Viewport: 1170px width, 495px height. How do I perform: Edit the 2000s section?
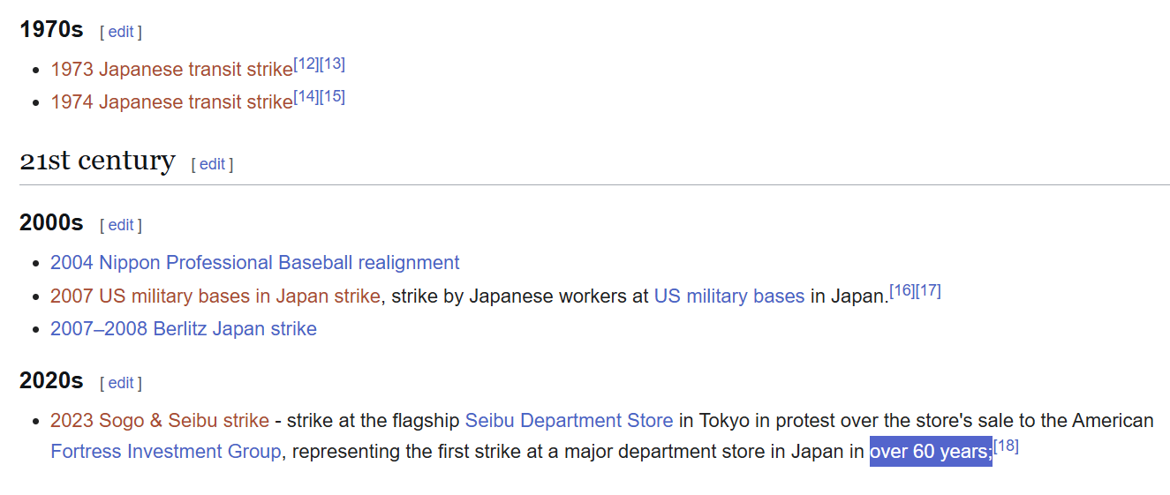click(121, 225)
